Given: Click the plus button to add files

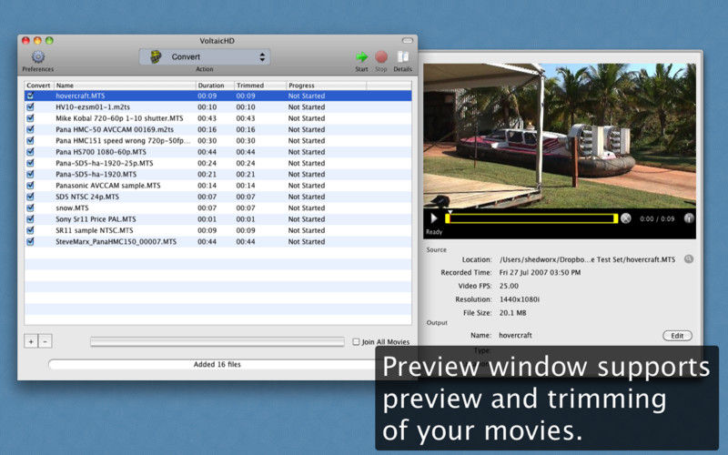Looking at the screenshot, I should [31, 341].
